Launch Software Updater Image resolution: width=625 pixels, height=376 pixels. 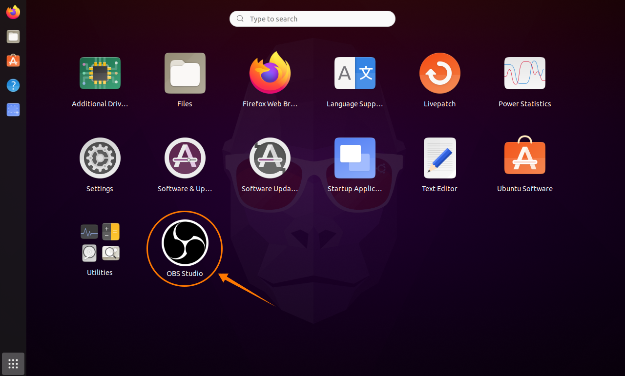tap(270, 158)
